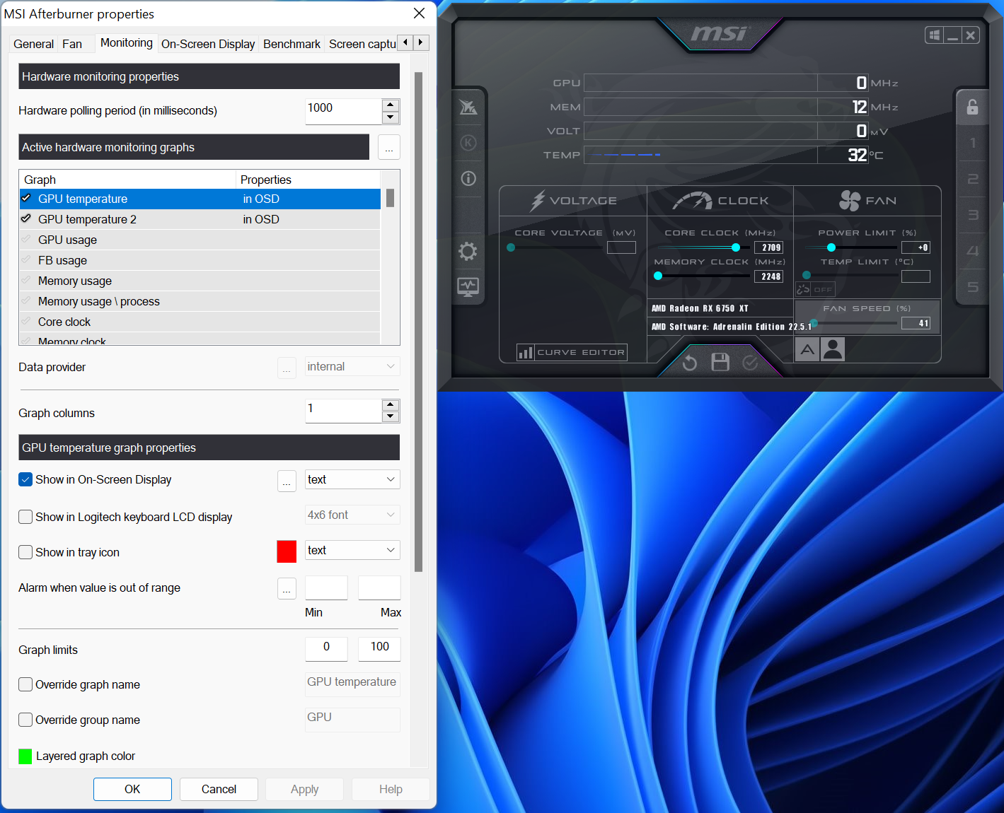Decrease Graph columns spinner
The height and width of the screenshot is (813, 1004).
[x=391, y=416]
